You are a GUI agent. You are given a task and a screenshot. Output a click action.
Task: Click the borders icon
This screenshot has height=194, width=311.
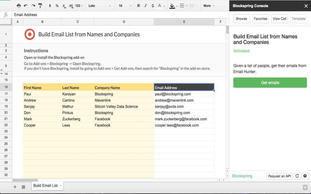pos(183,6)
